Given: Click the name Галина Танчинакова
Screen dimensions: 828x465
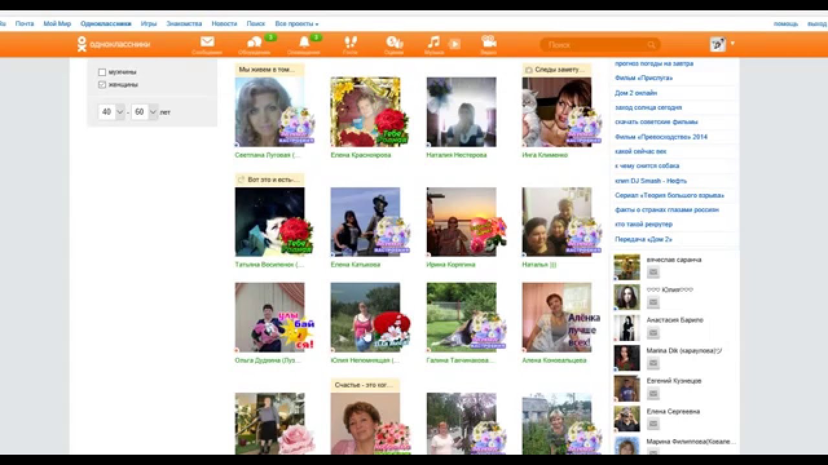Looking at the screenshot, I should pyautogui.click(x=460, y=360).
